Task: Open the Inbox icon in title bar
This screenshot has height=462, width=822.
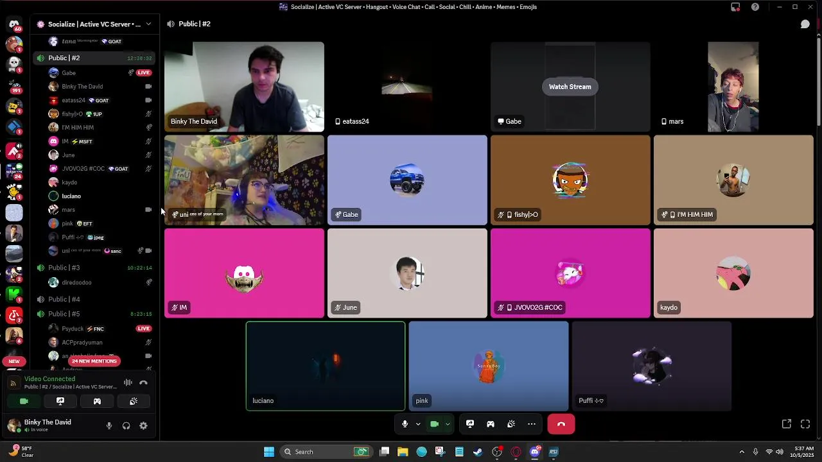Action: pos(735,7)
